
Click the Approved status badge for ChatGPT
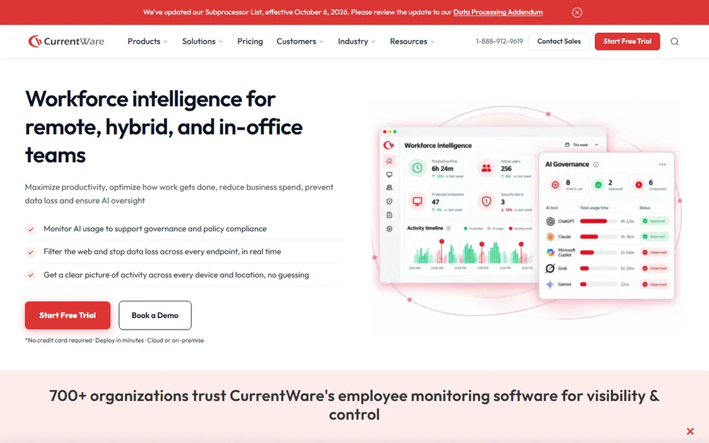pos(654,221)
